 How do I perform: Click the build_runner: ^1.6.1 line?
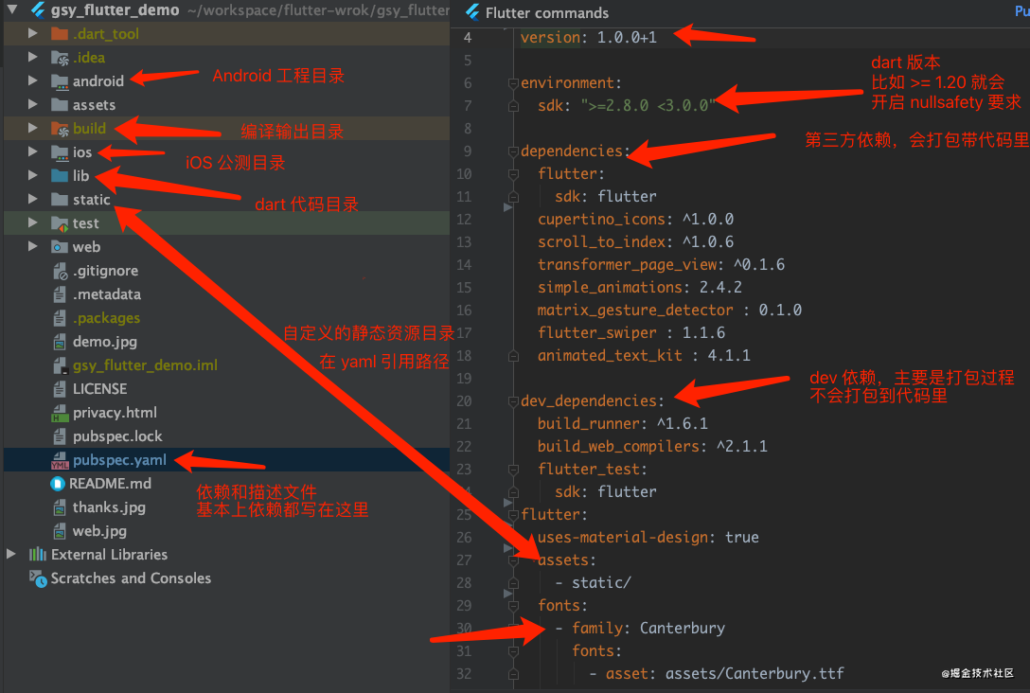622,424
